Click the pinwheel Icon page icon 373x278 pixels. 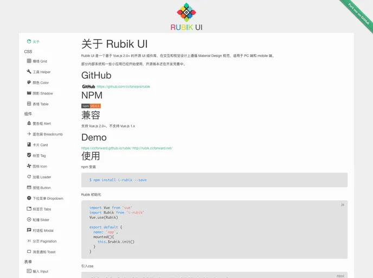[29, 166]
